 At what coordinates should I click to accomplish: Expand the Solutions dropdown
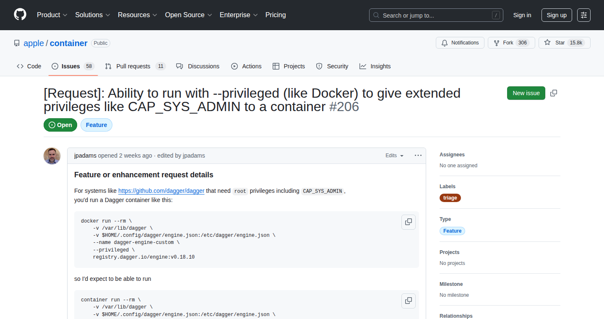pos(93,15)
